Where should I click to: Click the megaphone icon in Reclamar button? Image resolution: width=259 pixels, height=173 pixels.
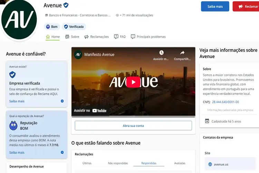241,7
